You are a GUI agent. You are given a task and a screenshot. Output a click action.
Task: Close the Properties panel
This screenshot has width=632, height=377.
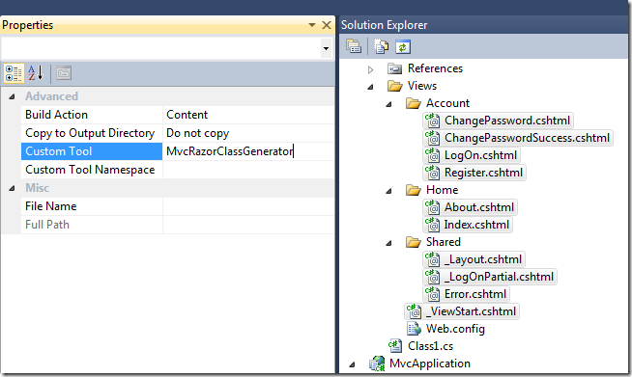[x=327, y=25]
